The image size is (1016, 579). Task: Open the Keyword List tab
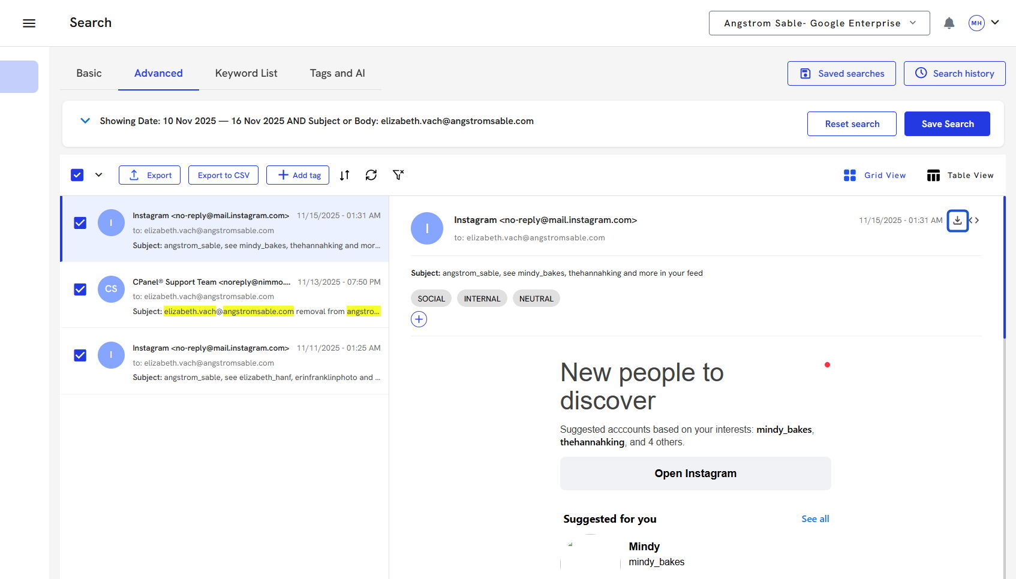point(247,73)
